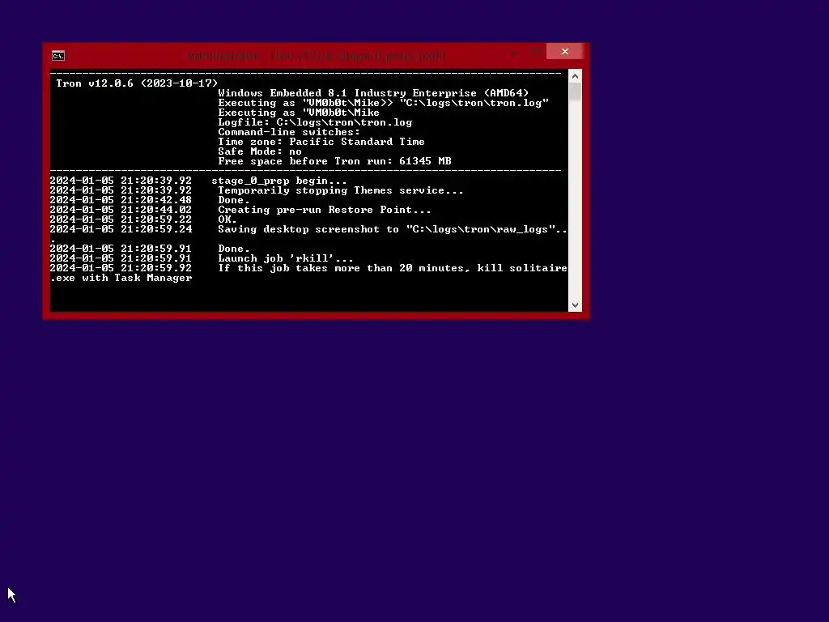The image size is (829, 622).
Task: Click 'Time zone: Pacific Standard Time' text
Action: [x=321, y=142]
